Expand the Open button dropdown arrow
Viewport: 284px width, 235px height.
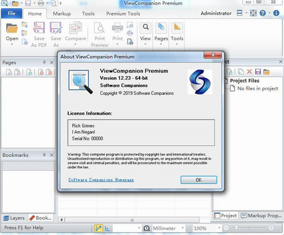pyautogui.click(x=12, y=44)
